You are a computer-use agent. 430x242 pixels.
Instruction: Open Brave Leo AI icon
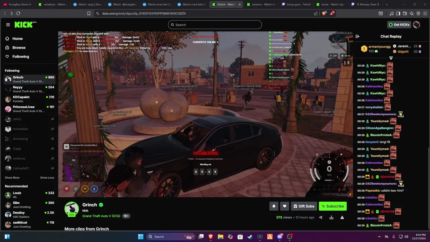412,13
